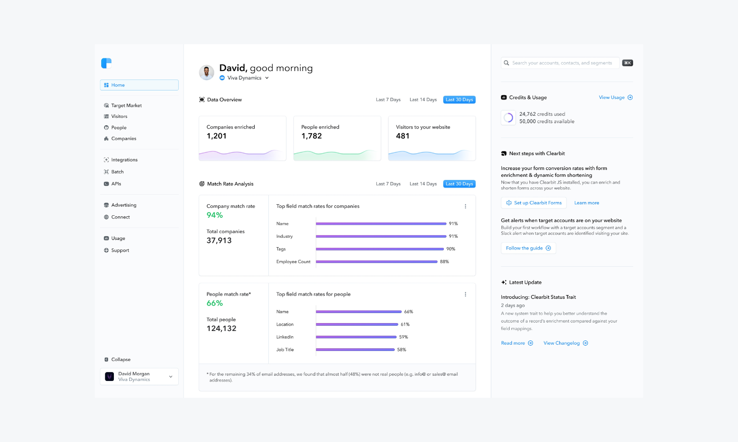Click the Clearbit logo in the sidebar

(106, 63)
